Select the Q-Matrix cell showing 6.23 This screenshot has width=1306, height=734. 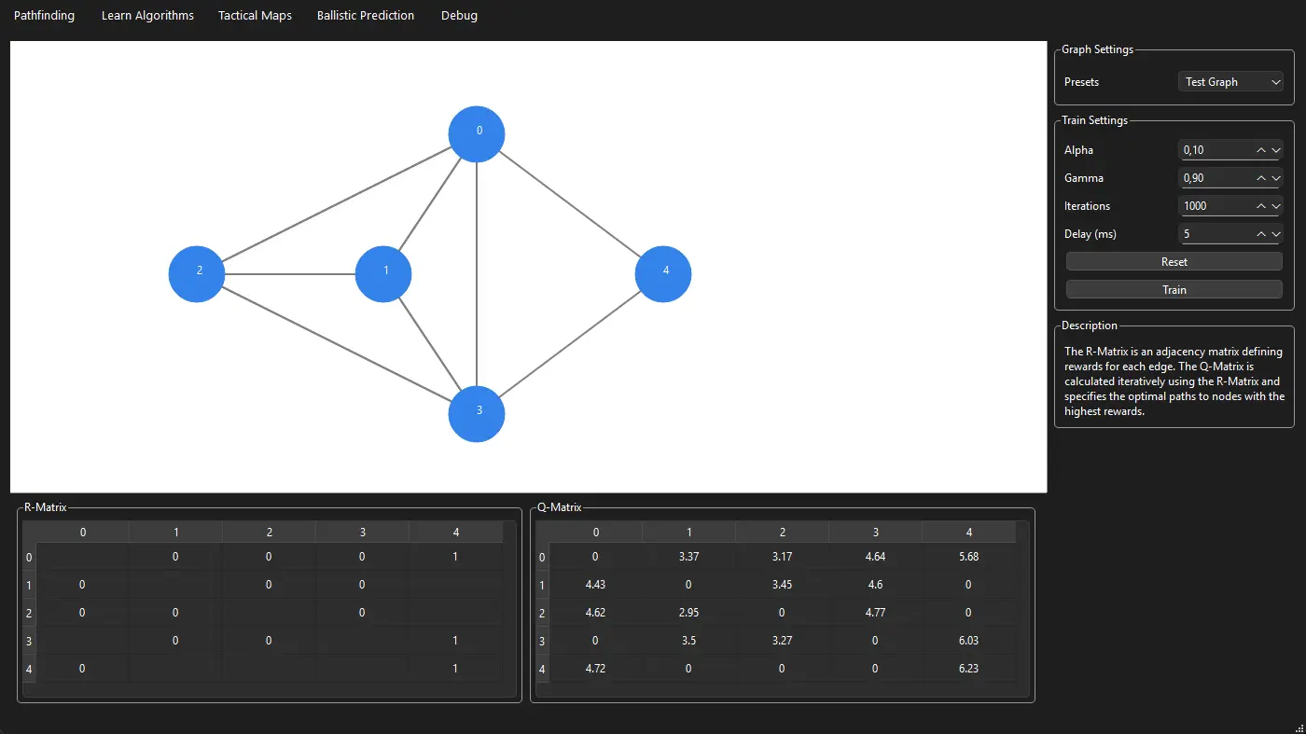[x=968, y=669]
